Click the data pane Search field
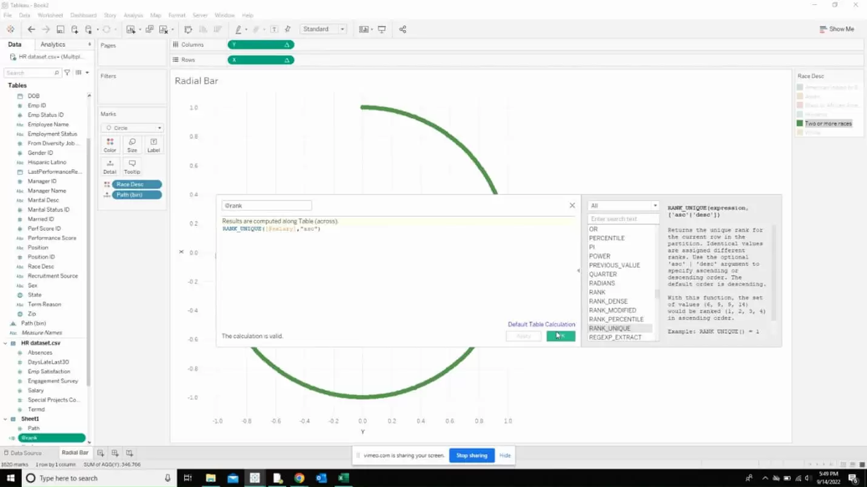Viewport: 867px width, 487px height. click(x=32, y=73)
